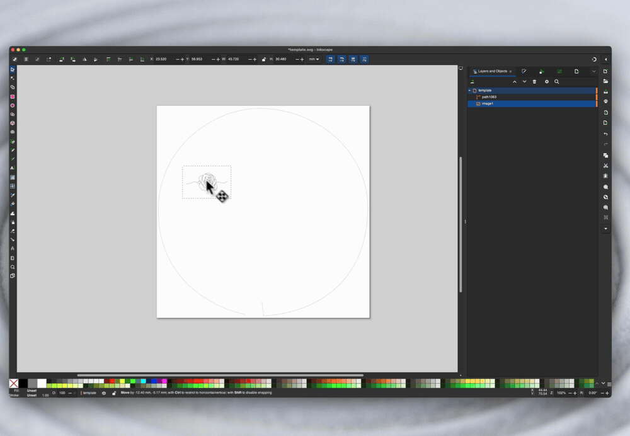Select the 3D Box tool
The width and height of the screenshot is (630, 436).
tap(13, 123)
